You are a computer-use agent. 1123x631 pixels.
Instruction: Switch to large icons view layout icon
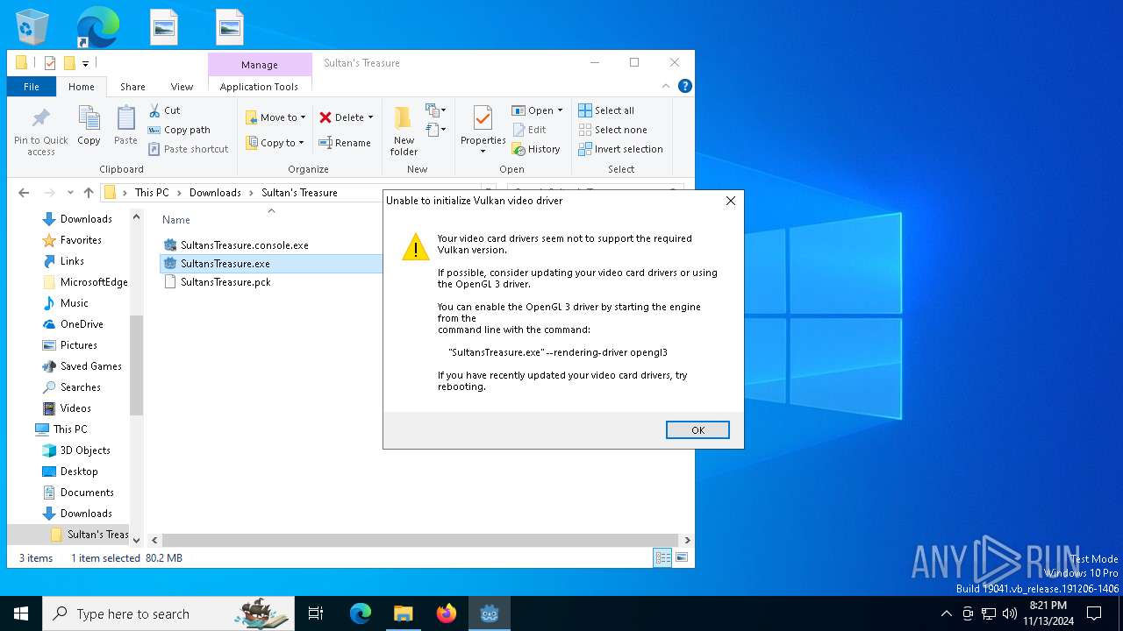(x=681, y=557)
